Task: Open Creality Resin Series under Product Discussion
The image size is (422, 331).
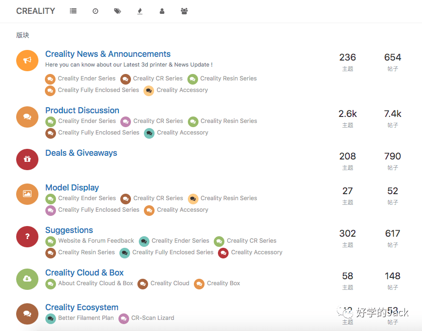Action: point(229,121)
